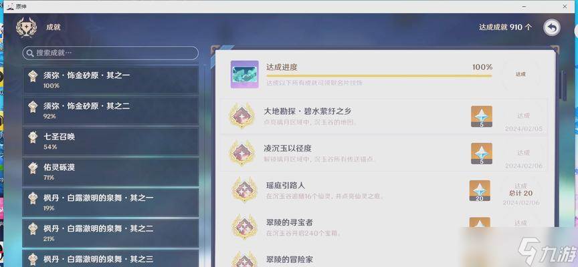Image resolution: width=578 pixels, height=267 pixels.
Task: Click the return arrow icon at top right
Action: (x=552, y=27)
